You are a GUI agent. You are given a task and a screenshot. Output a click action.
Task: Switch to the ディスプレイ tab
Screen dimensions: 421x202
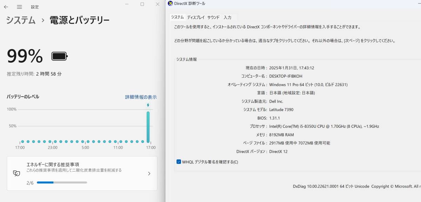pos(196,17)
